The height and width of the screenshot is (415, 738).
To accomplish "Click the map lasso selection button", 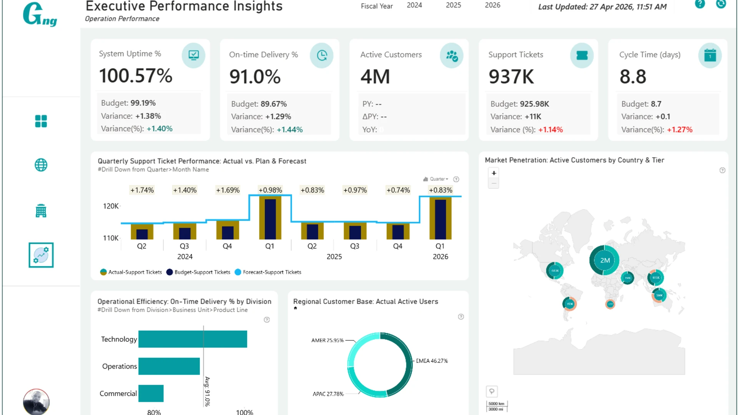I will click(492, 392).
